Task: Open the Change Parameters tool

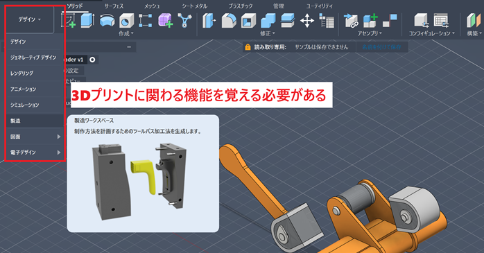Action: 327,21
